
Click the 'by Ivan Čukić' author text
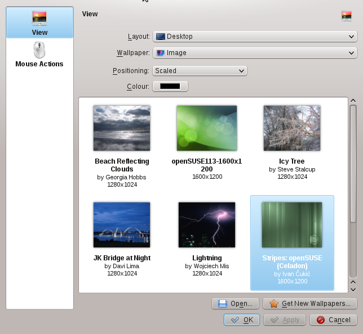coord(292,274)
